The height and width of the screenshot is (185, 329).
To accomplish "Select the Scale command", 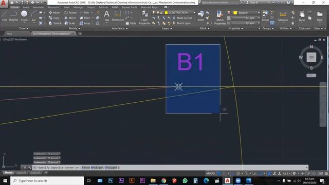I will (x=70, y=23).
